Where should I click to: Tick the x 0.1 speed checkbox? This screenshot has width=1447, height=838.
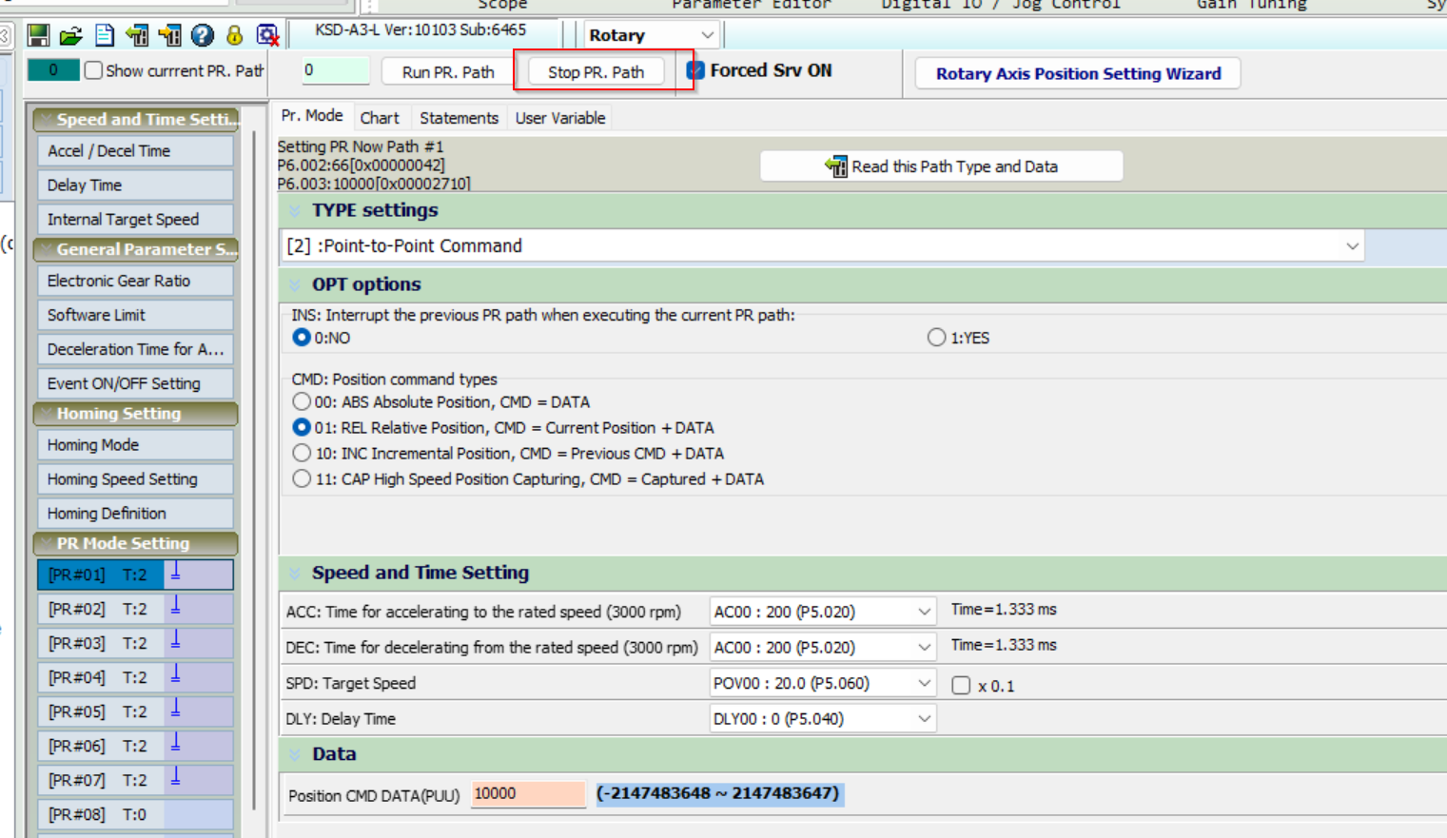961,686
